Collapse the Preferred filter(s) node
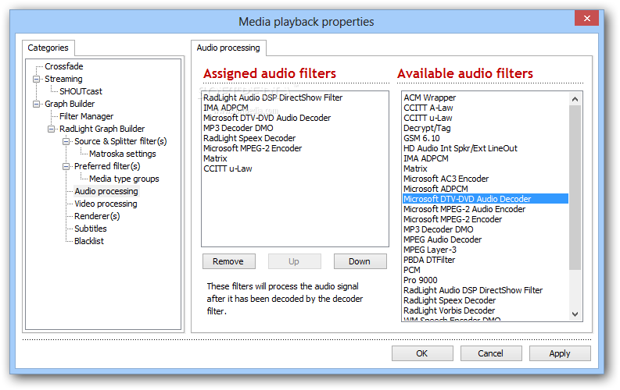Viewport: 620px width, 390px height. (66, 166)
